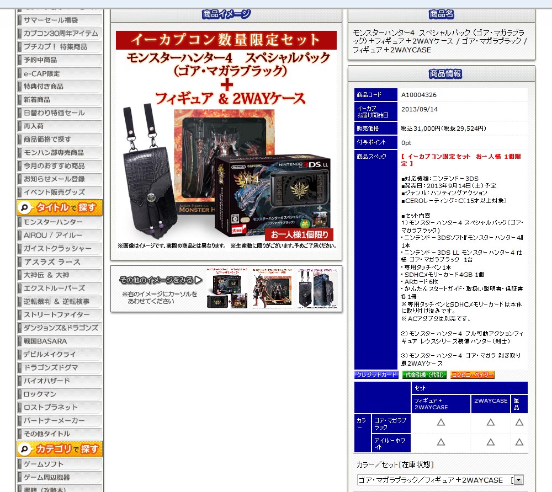Click stock triangle for Gore Magala Black figure set

coord(440,423)
